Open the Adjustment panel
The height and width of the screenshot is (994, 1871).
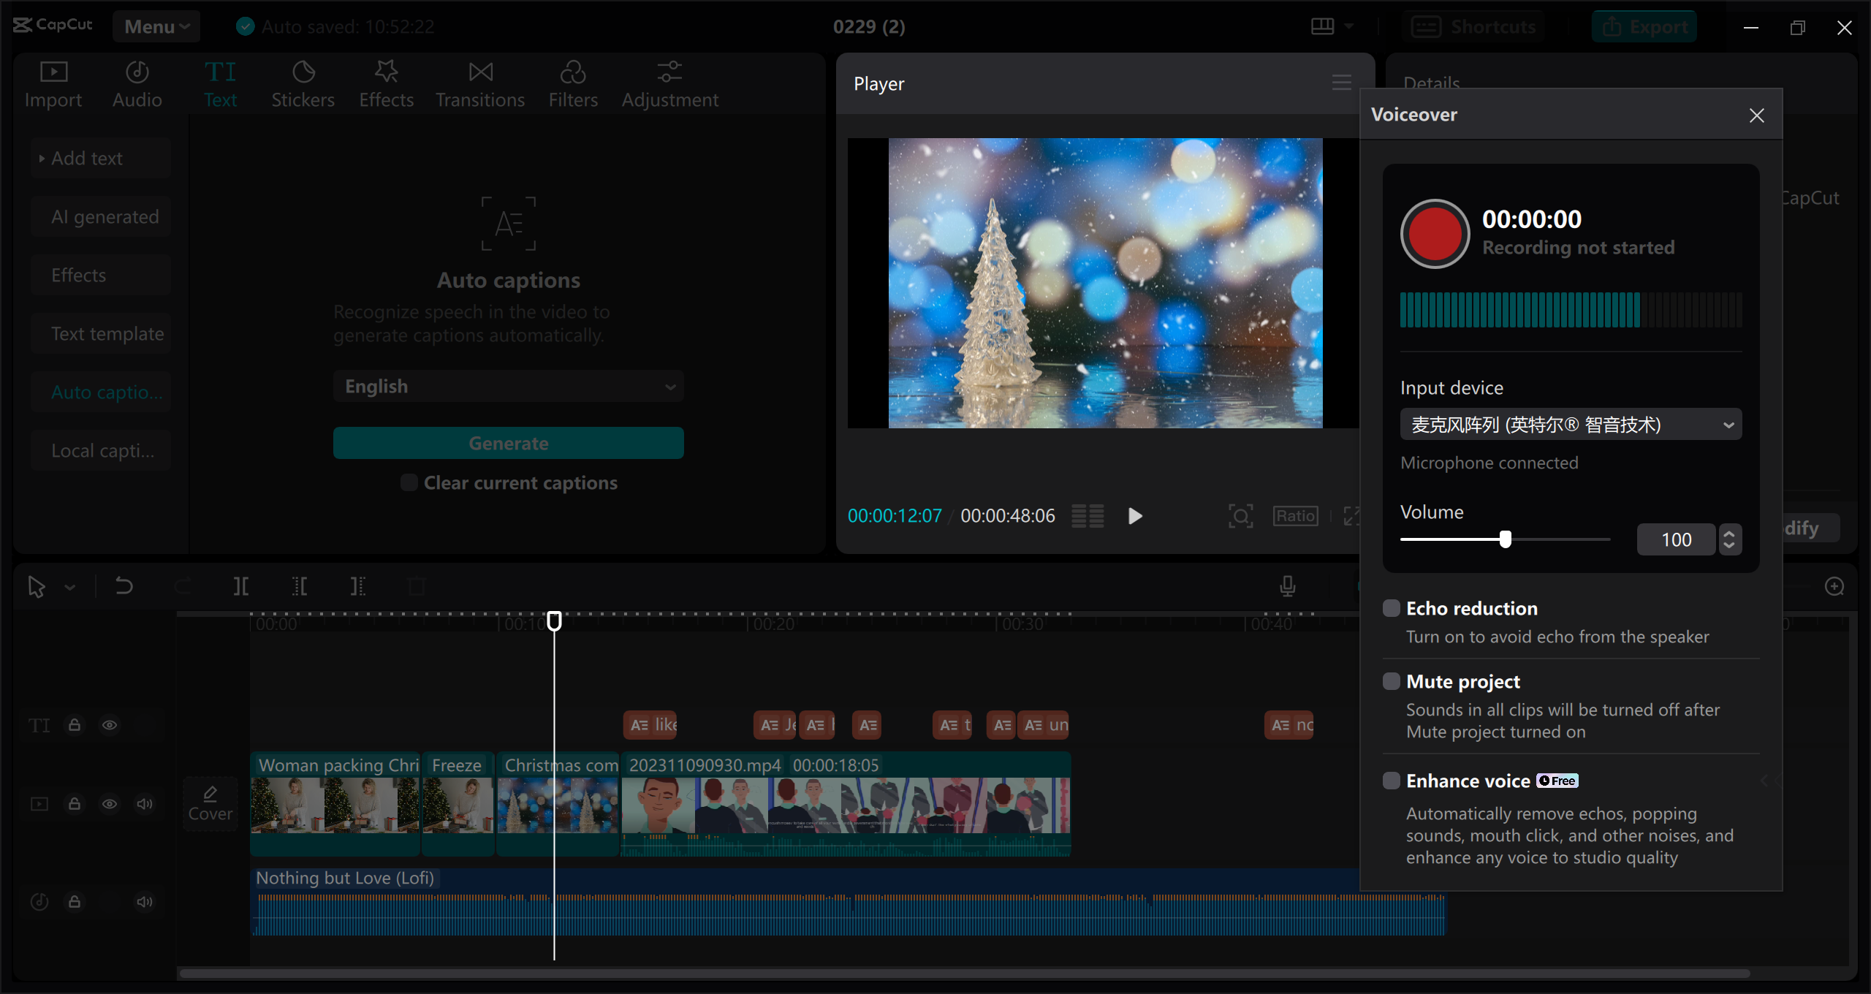[669, 83]
